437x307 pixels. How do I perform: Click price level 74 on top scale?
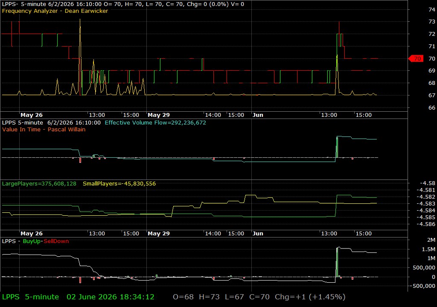click(x=432, y=10)
